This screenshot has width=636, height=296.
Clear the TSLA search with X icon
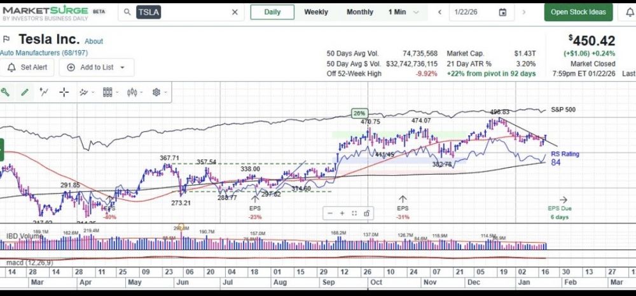point(234,12)
